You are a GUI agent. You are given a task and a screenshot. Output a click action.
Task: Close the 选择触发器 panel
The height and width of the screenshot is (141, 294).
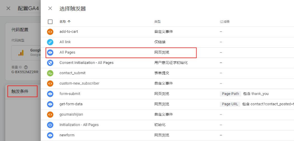[x=50, y=8]
